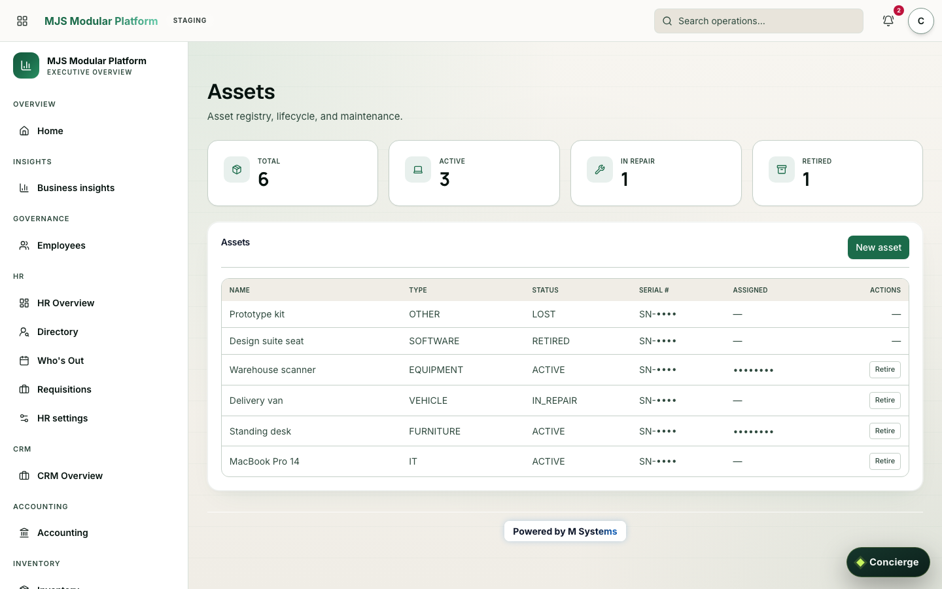Click the masked assignee of Warehouse scanner

(x=754, y=370)
